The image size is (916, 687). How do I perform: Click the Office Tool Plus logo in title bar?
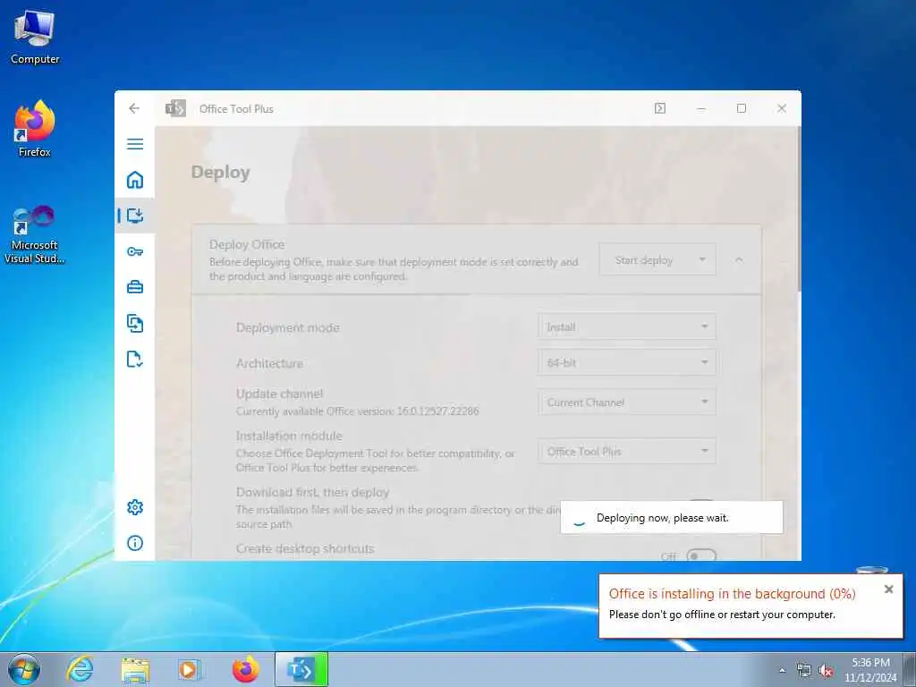(175, 108)
